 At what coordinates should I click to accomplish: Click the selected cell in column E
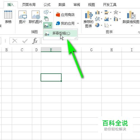51,77
